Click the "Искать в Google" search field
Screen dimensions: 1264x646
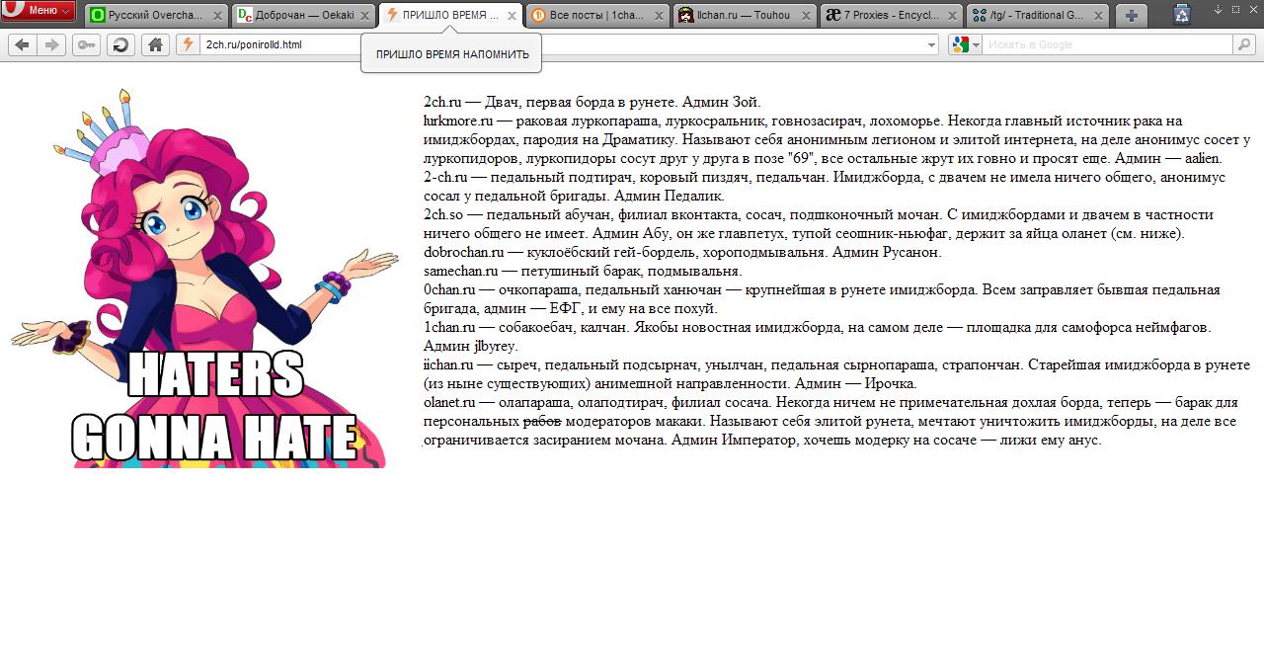[x=1108, y=44]
